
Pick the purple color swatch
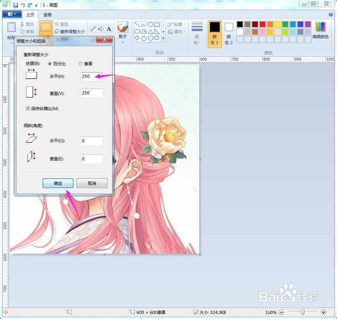point(308,24)
